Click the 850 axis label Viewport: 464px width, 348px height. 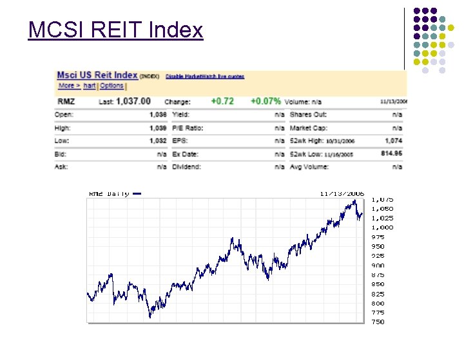click(378, 284)
